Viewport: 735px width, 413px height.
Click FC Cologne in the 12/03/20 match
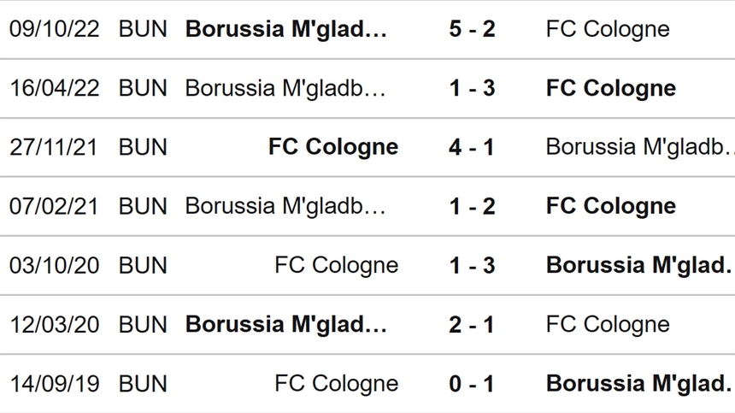[607, 324]
